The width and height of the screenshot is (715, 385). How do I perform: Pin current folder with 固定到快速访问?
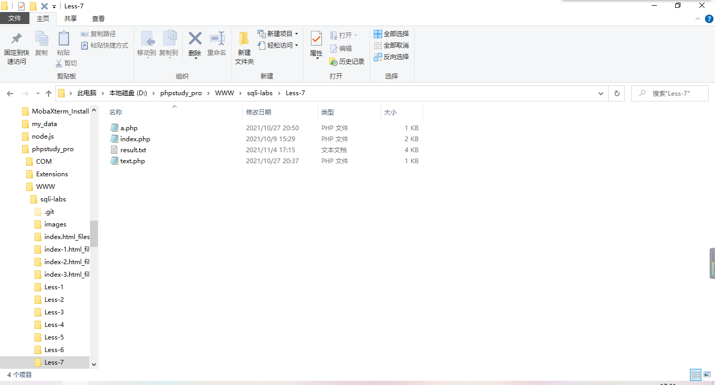coord(16,47)
